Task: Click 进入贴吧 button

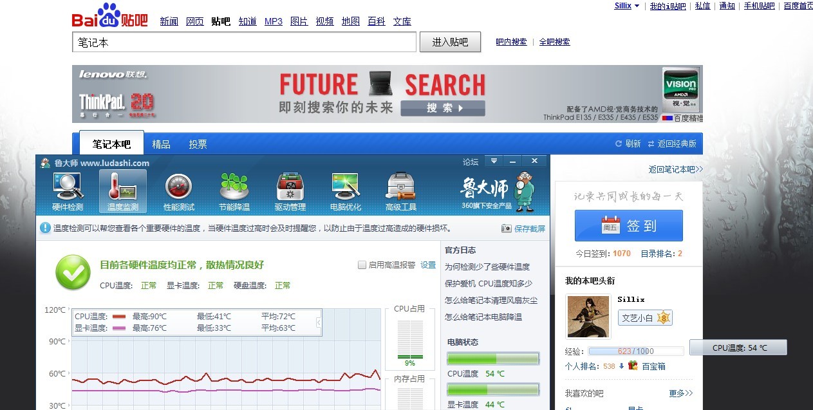Action: point(451,42)
